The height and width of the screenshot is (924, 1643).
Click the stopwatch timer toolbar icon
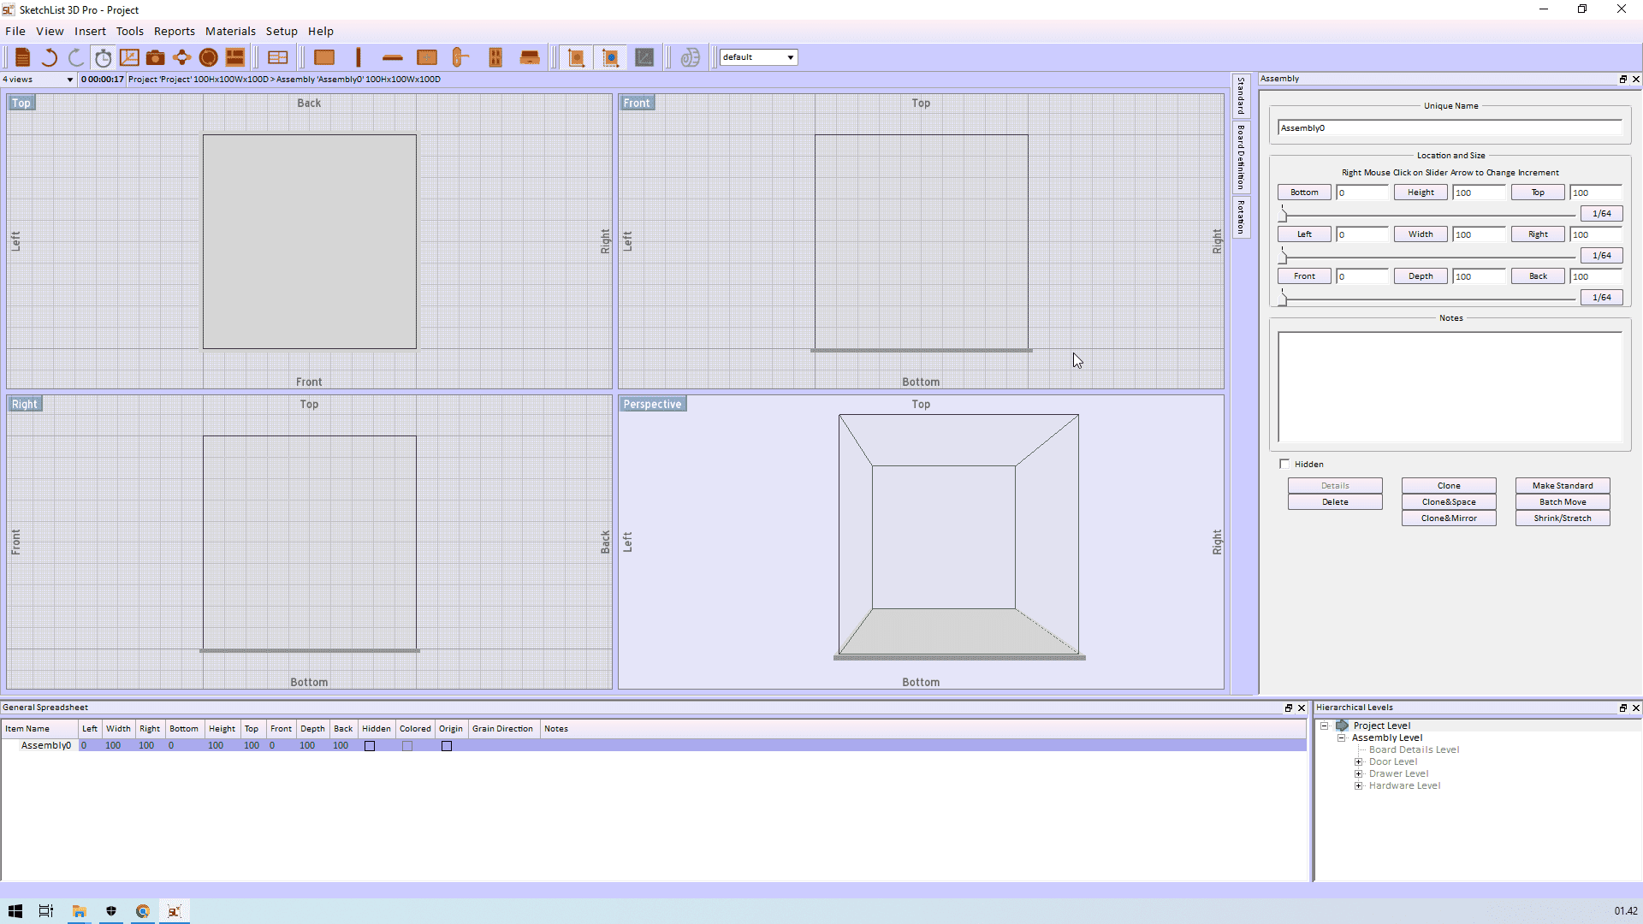[104, 57]
